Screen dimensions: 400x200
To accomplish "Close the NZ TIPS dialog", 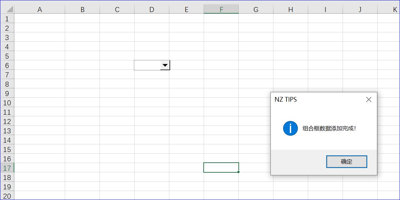I will pyautogui.click(x=369, y=99).
